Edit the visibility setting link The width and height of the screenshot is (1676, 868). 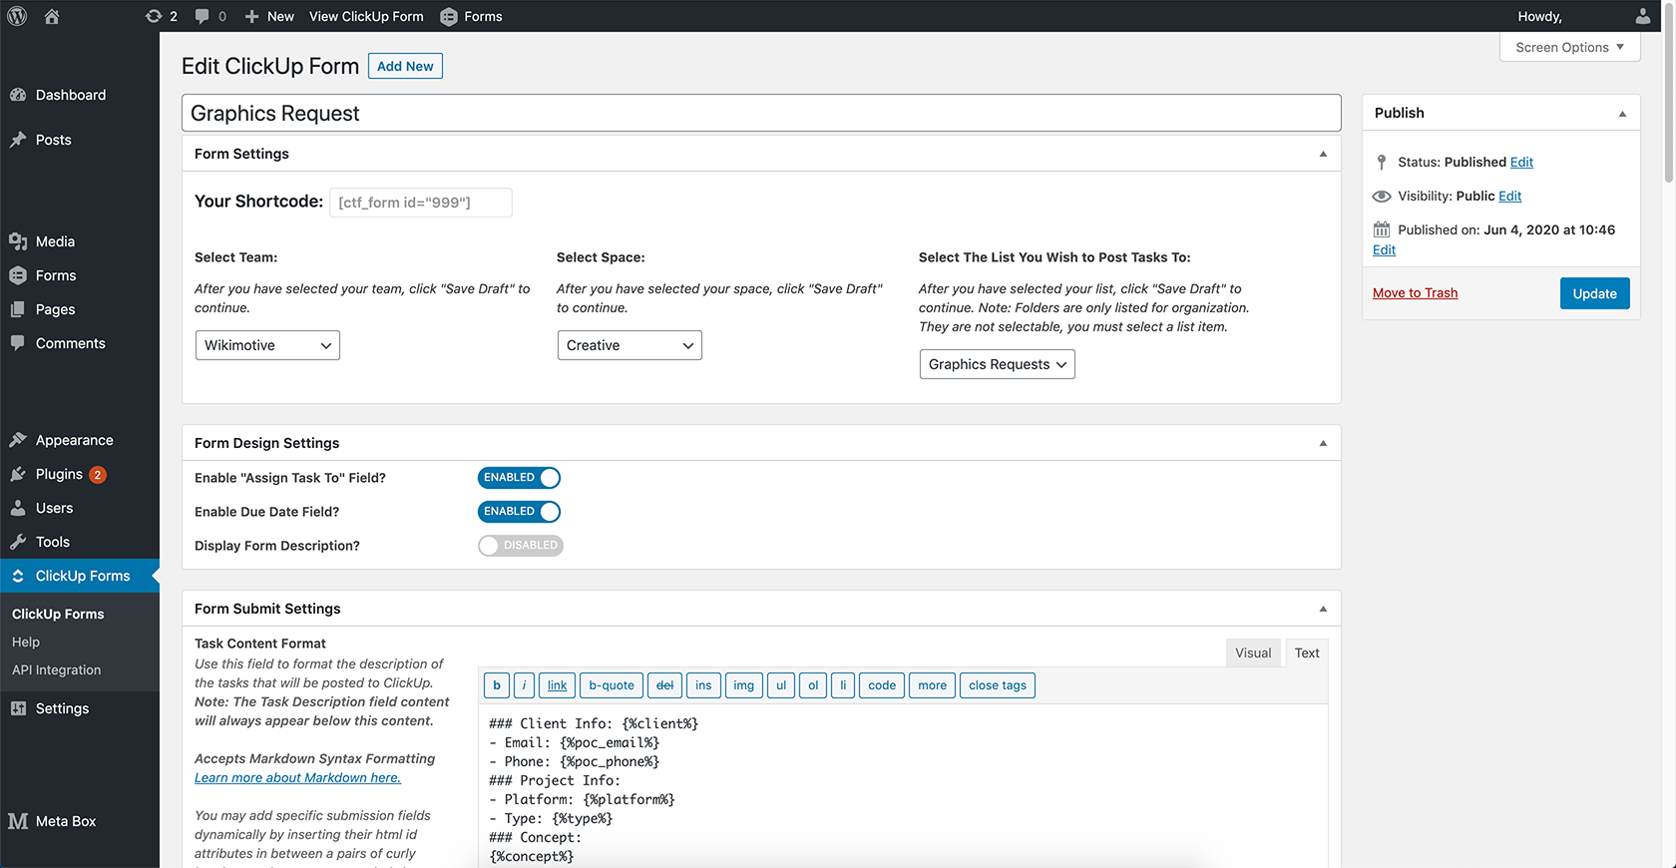(1510, 196)
